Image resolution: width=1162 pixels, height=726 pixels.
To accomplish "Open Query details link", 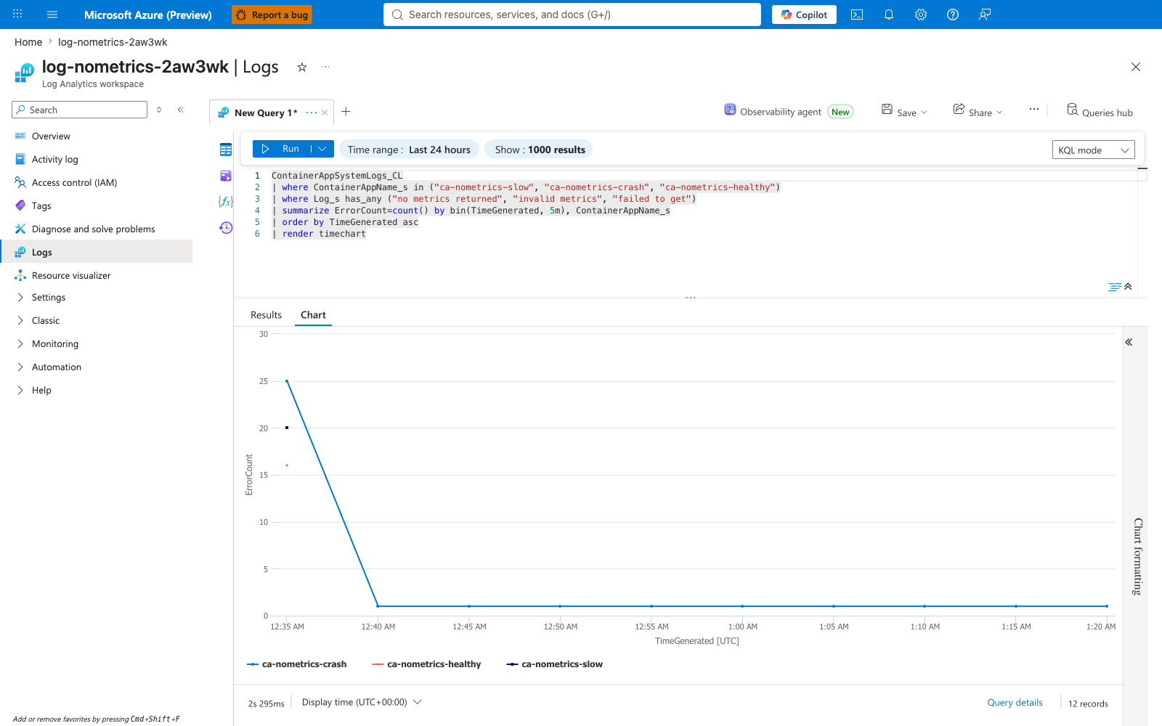I will (1015, 703).
